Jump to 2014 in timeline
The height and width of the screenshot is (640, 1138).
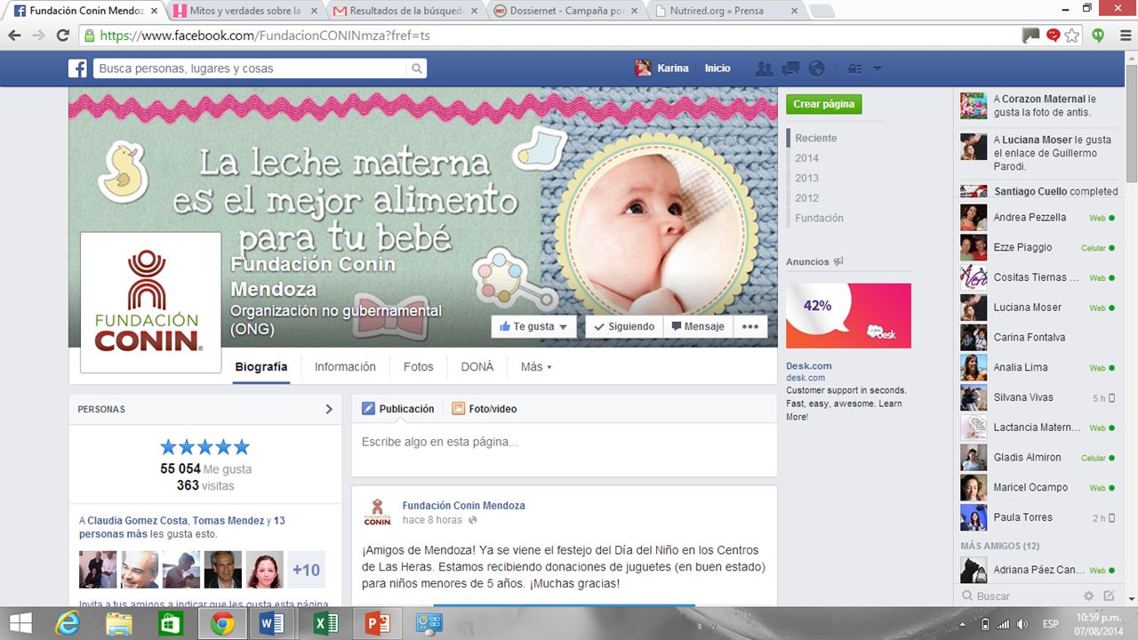[x=807, y=158]
